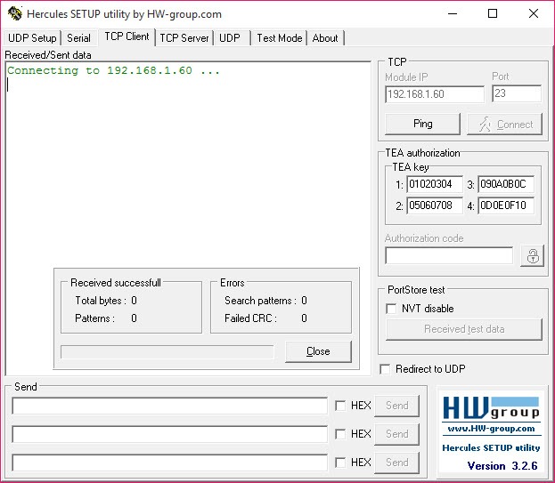This screenshot has width=555, height=483.
Task: Click the 'Total bytes' label
Action: 101,301
